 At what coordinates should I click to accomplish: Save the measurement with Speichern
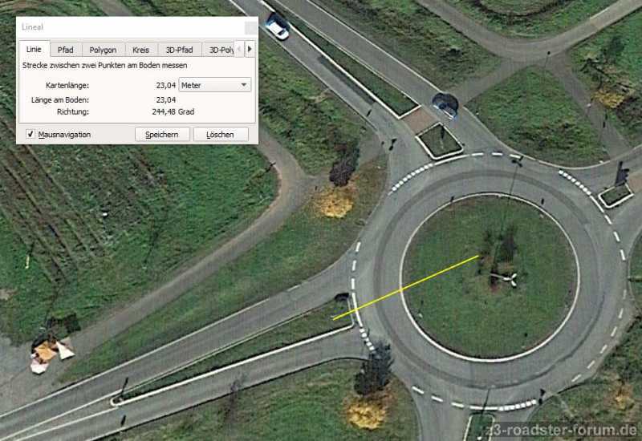162,134
